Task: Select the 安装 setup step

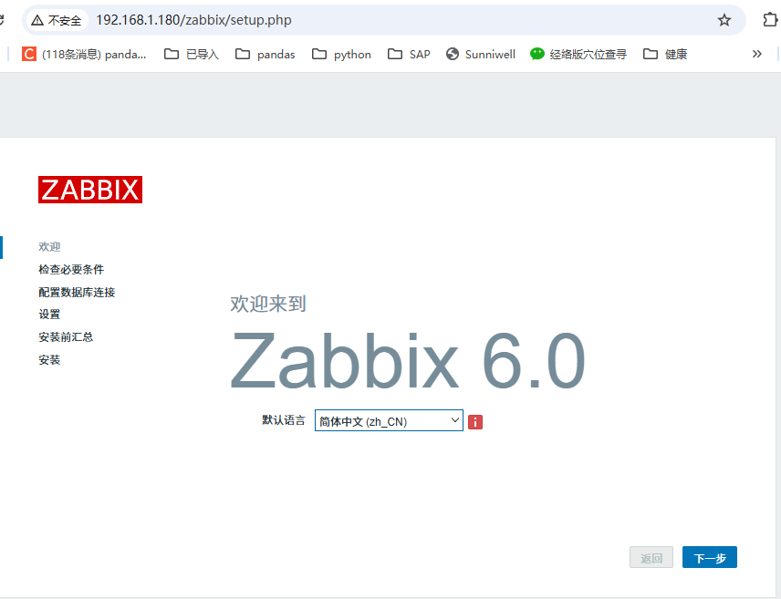Action: point(49,359)
